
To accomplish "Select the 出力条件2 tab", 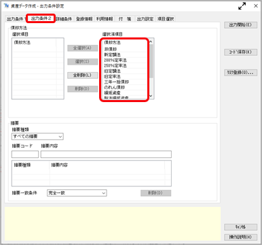I will (x=41, y=18).
